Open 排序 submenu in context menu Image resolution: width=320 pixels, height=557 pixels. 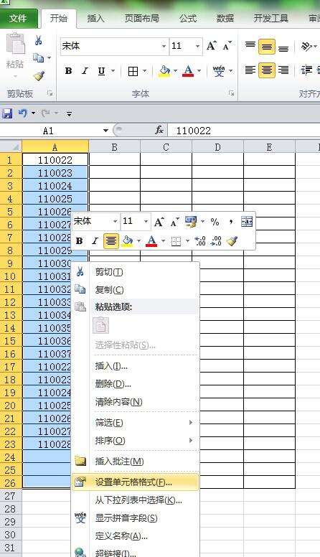pos(136,441)
